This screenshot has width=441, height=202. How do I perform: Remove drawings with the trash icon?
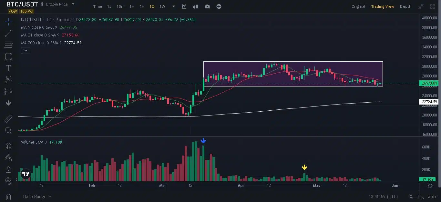[8, 197]
